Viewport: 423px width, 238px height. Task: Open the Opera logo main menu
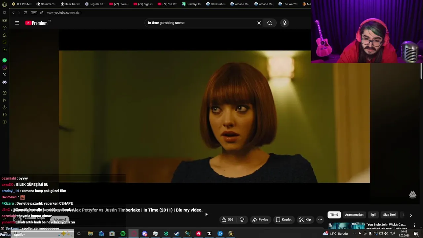[4, 4]
